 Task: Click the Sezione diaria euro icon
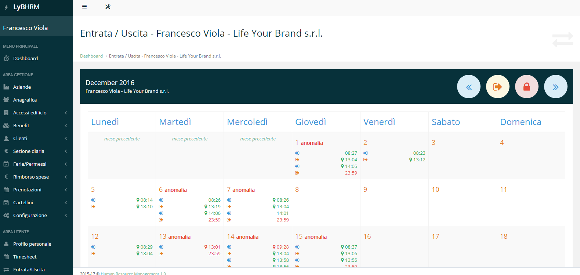[6, 151]
